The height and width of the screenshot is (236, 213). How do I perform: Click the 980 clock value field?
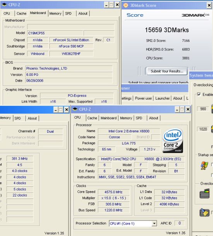[203, 109]
